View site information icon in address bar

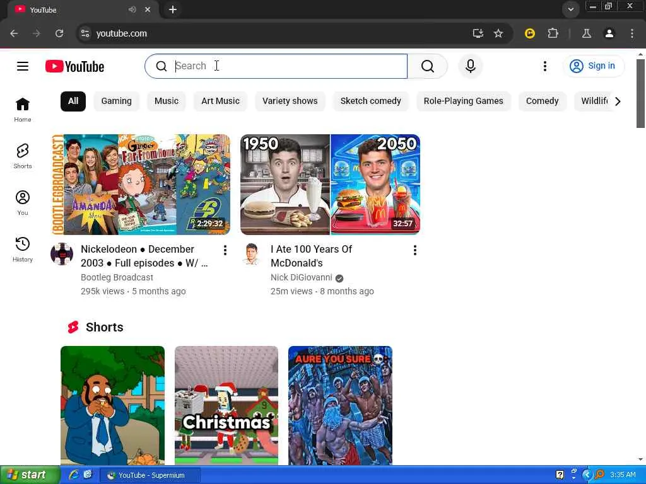point(85,33)
